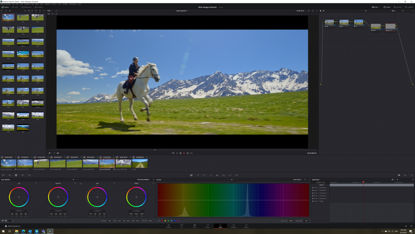Select the yellow hue swatch below curves
Screen dimensions: 415x234
(x=165, y=221)
